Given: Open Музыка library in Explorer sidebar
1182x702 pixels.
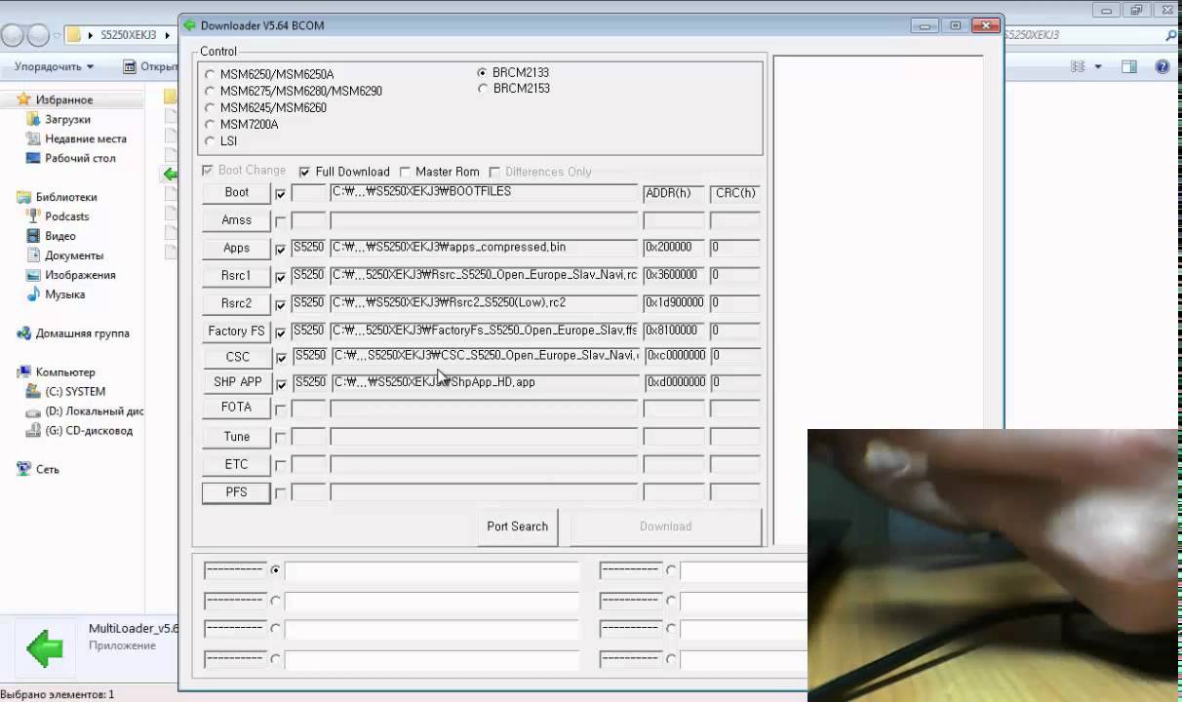Looking at the screenshot, I should [64, 294].
